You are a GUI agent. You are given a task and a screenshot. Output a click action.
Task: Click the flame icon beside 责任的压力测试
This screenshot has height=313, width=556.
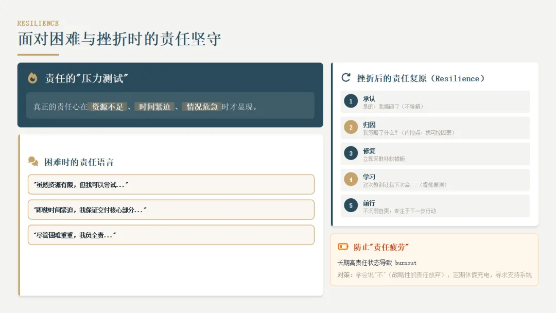coord(32,78)
